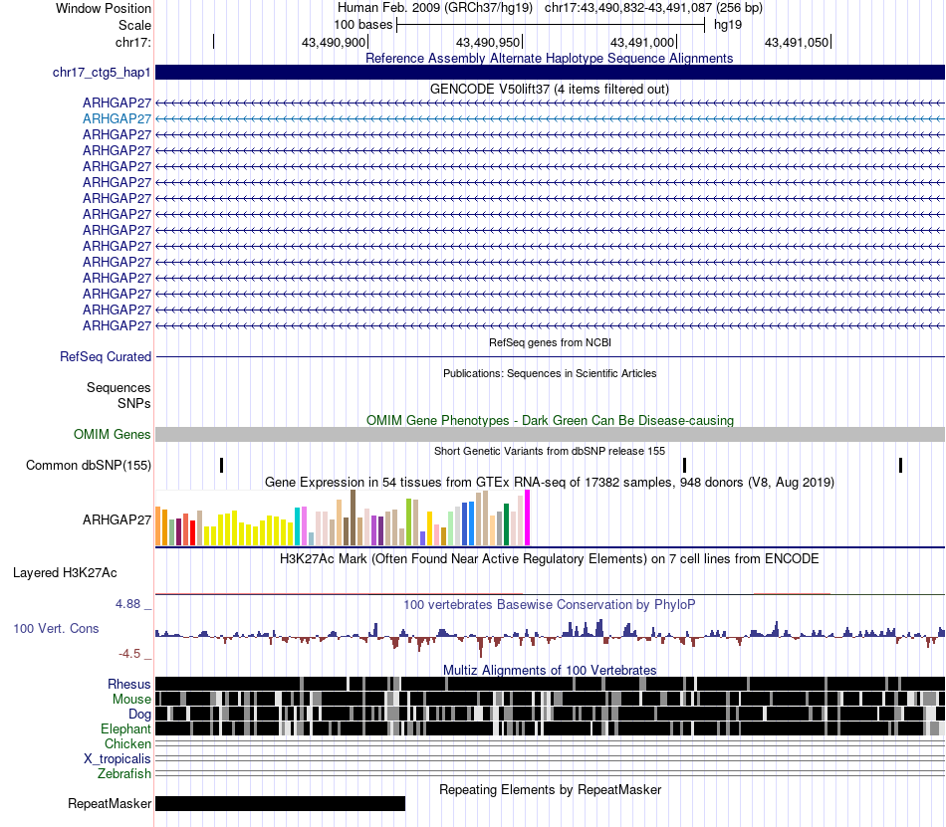Viewport: 946px width, 827px height.
Task: Click the Mouse species label
Action: click(131, 700)
